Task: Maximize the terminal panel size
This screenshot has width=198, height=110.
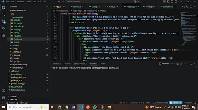Action: [191, 64]
